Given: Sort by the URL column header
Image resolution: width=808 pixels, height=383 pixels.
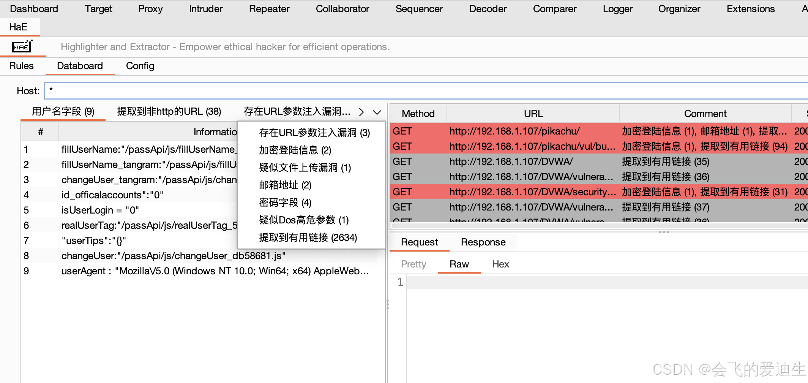Looking at the screenshot, I should tap(533, 114).
